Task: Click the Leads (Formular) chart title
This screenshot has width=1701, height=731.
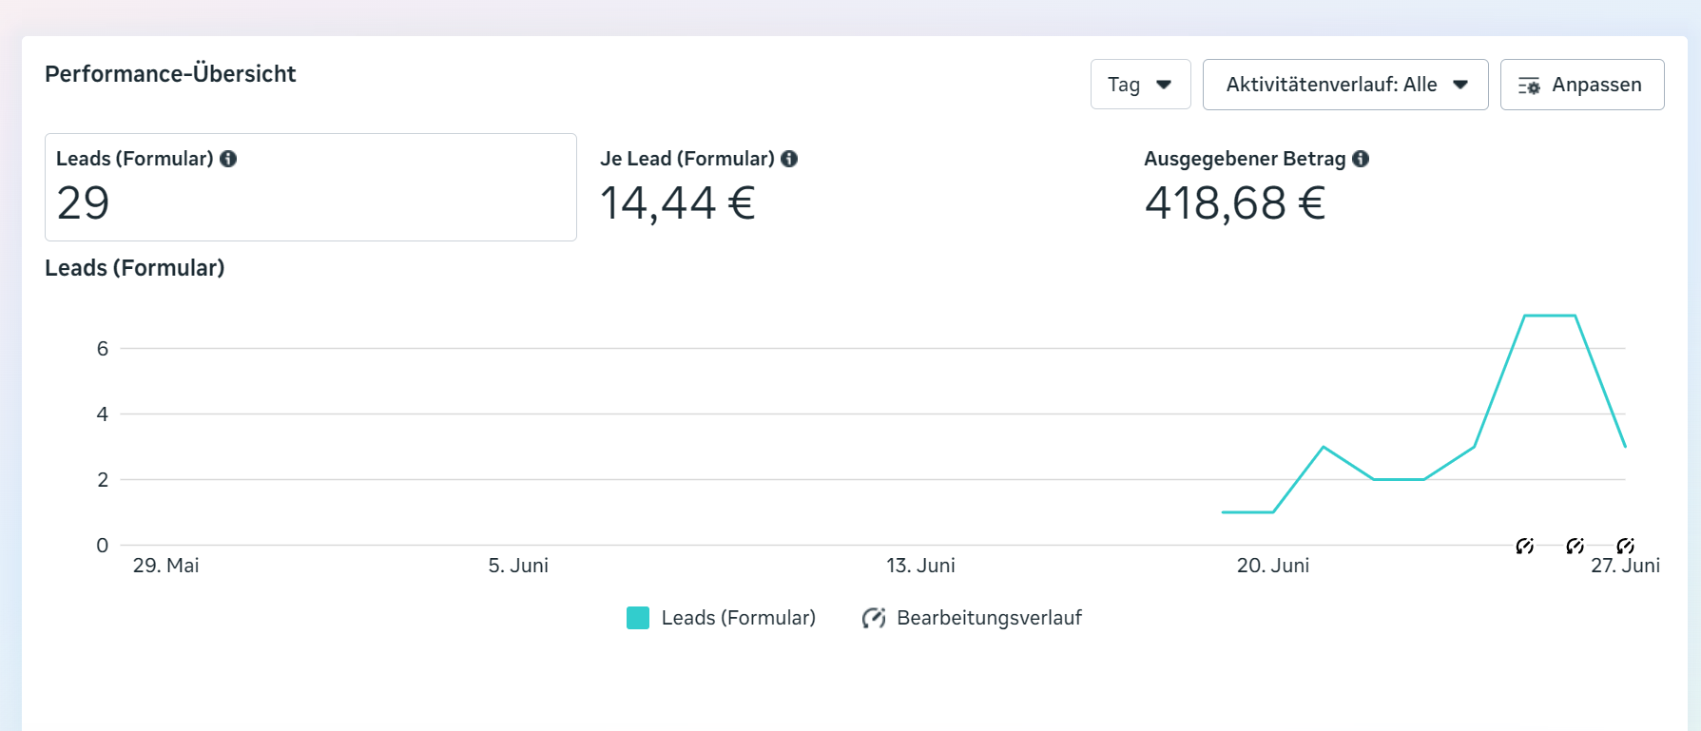Action: [135, 268]
